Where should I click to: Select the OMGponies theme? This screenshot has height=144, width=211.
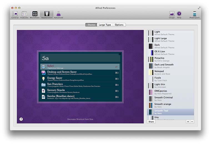click(x=170, y=92)
